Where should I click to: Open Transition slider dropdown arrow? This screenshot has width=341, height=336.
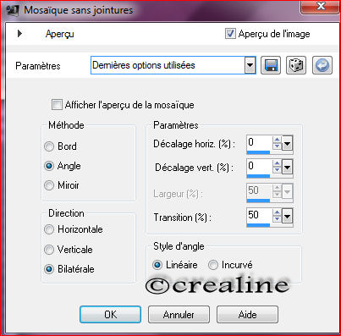(x=288, y=217)
